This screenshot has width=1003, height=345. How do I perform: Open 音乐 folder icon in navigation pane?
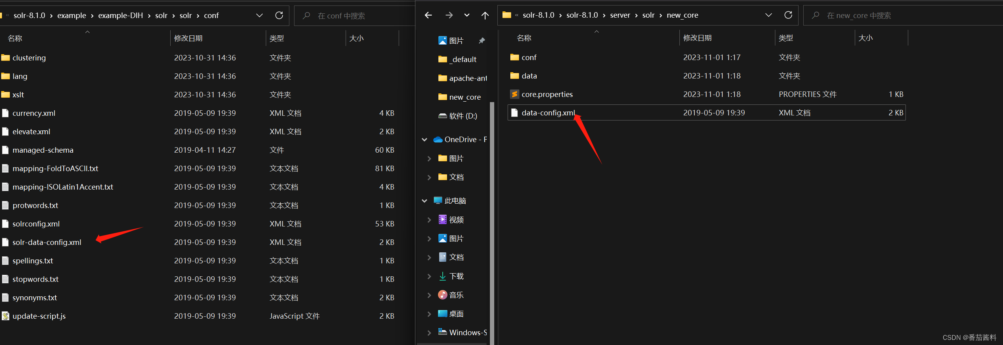click(443, 295)
